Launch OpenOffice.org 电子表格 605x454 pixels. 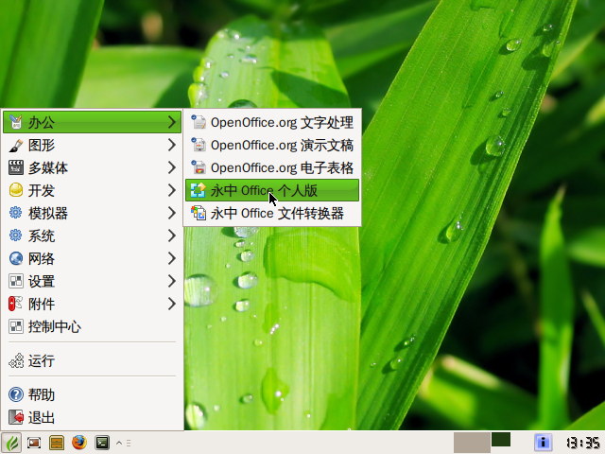click(272, 167)
